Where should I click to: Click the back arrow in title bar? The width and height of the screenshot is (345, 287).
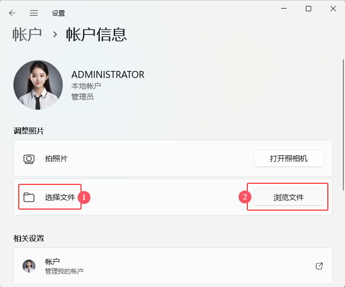click(12, 13)
